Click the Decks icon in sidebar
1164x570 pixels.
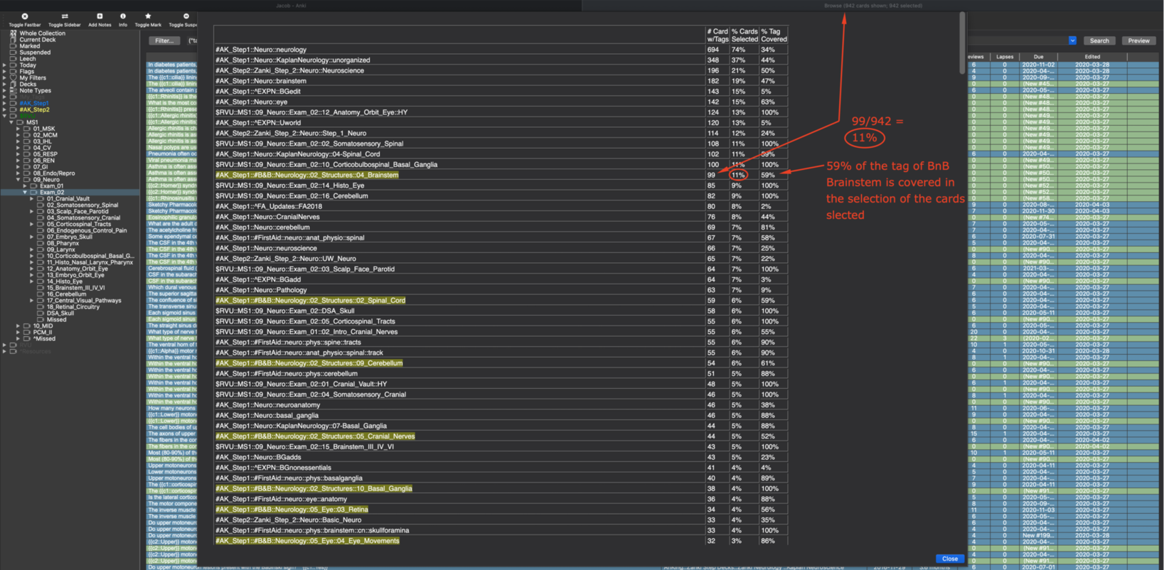pyautogui.click(x=13, y=85)
